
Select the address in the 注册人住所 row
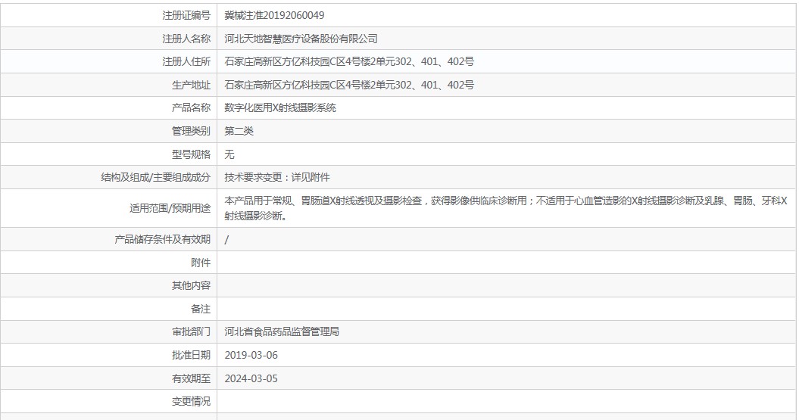(x=349, y=61)
